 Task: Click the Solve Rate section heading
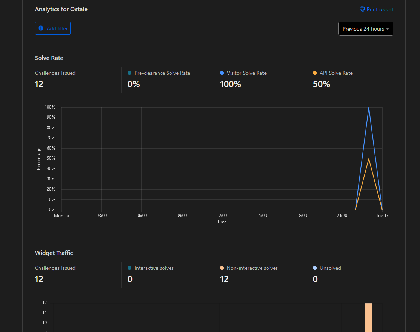[x=49, y=58]
